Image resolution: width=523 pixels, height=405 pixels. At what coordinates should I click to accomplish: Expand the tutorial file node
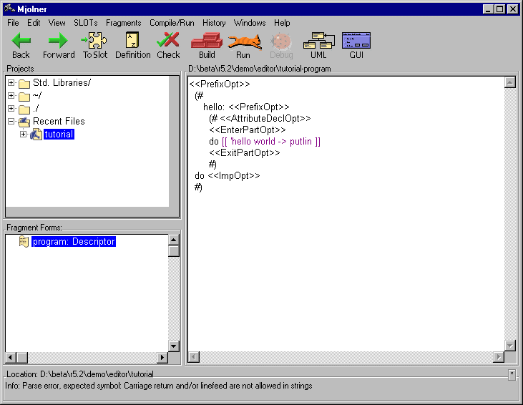24,135
